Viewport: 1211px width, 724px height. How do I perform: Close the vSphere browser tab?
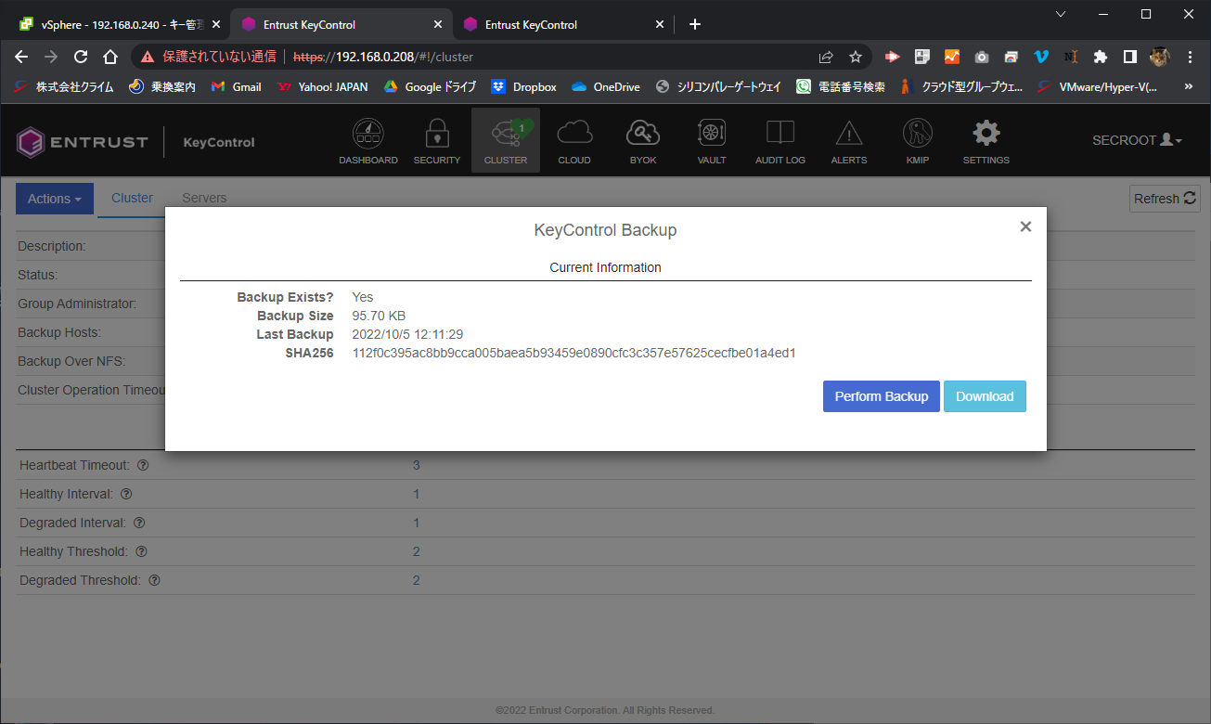(x=216, y=24)
